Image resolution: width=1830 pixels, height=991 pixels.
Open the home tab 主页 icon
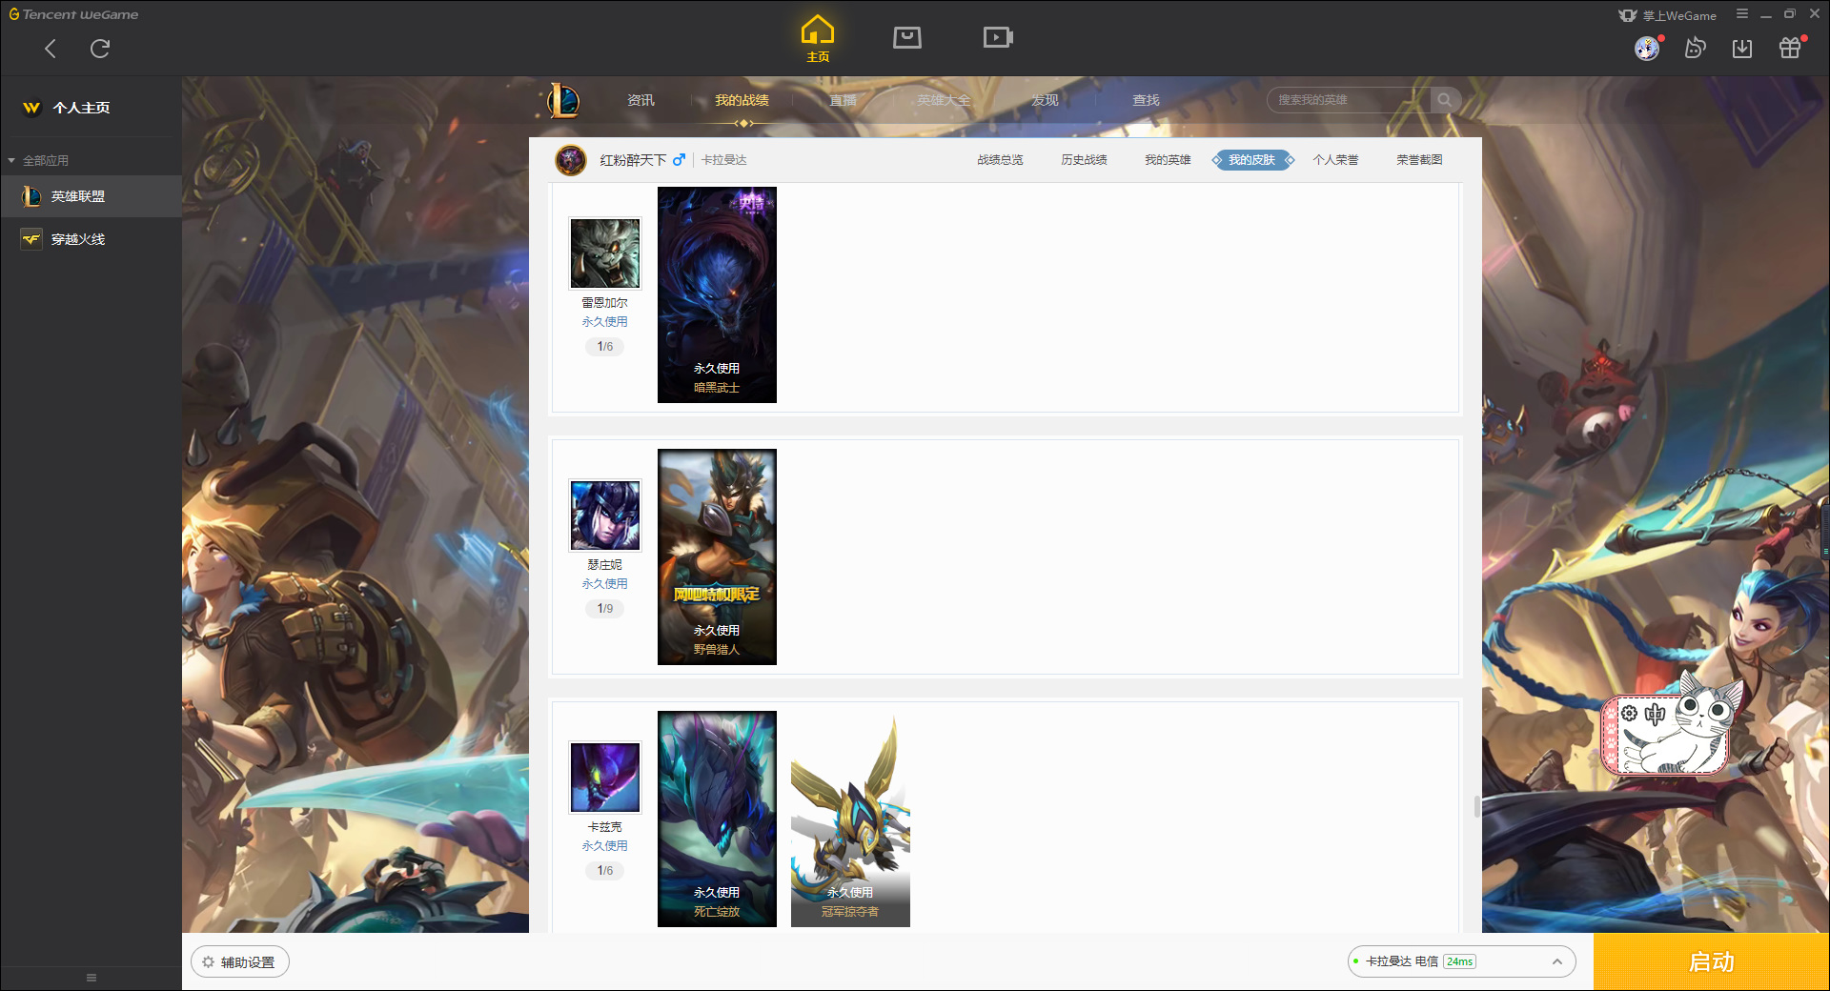coord(818,39)
